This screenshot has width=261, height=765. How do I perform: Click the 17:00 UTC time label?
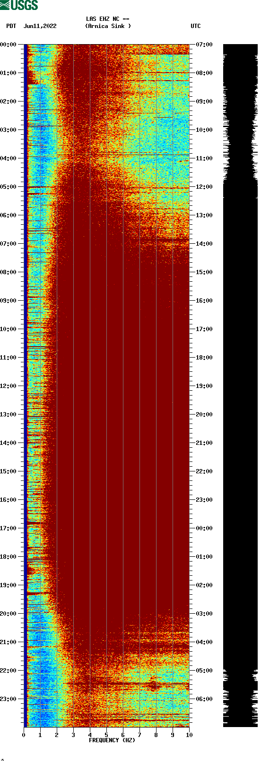click(204, 329)
